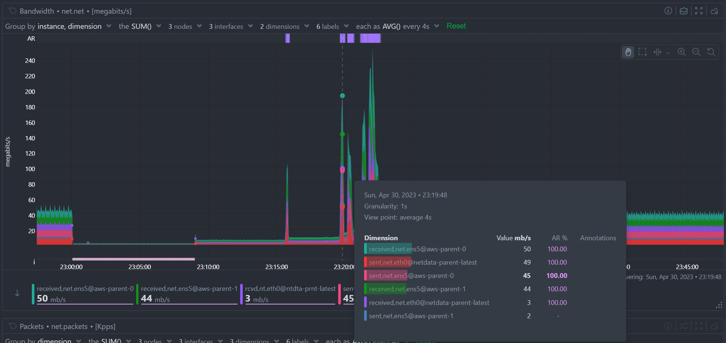Viewport: 726px width, 343px height.
Task: Reset the Bandwidth chart zoom level
Action: click(x=711, y=52)
